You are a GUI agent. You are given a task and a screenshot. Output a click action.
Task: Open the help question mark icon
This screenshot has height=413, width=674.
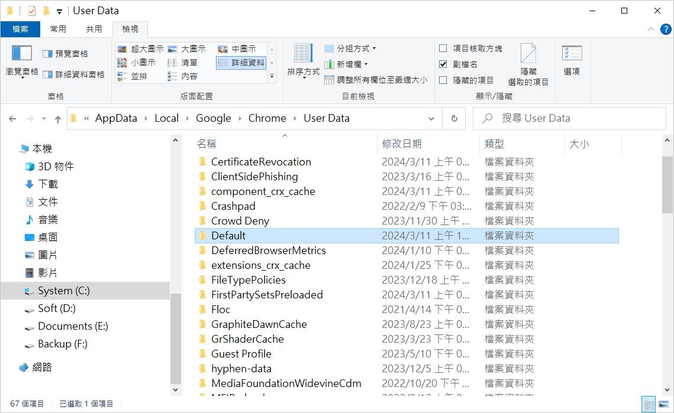pyautogui.click(x=665, y=29)
